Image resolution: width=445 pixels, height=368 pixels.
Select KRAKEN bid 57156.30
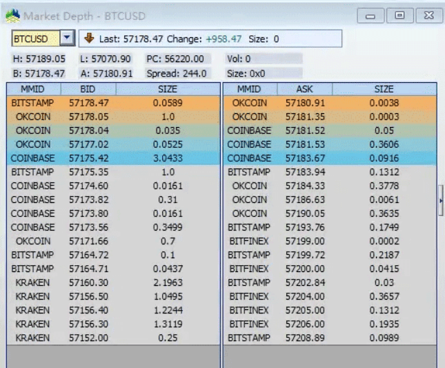click(113, 324)
